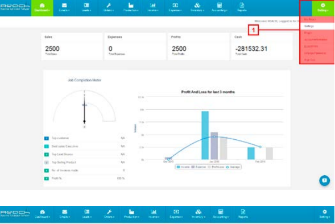Expand the Dashboard dropdown in bottom navbar
The height and width of the screenshot is (224, 335).
tap(42, 214)
